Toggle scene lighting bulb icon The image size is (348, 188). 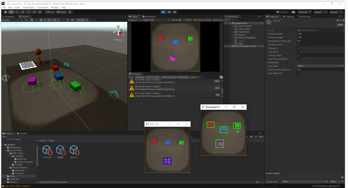[32, 20]
